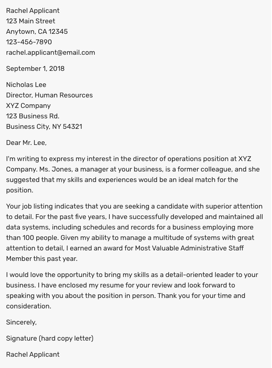Screen dimensions: 272x368
Task: Click the Business City, NY 54321 line
Action: (x=44, y=126)
